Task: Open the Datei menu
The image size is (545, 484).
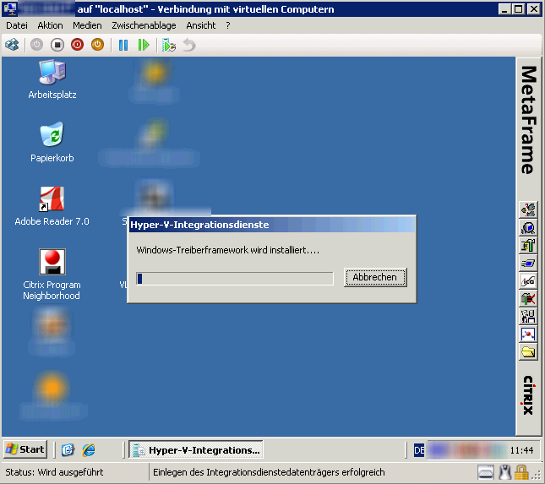Action: [17, 25]
